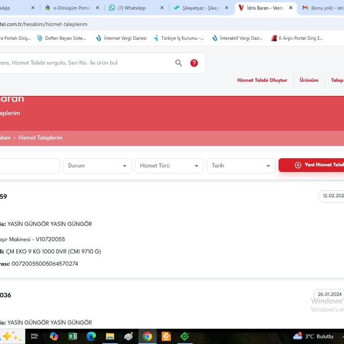Image resolution: width=344 pixels, height=344 pixels.
Task: Open İnternet Vergi Dairesi bookmark
Action: pyautogui.click(x=121, y=38)
